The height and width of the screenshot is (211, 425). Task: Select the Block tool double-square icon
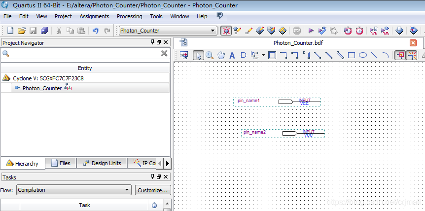coord(272,55)
